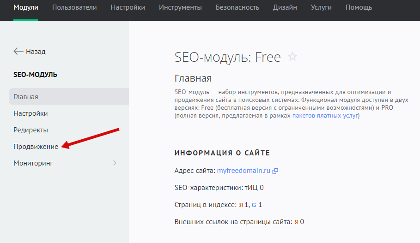The image size is (420, 243).
Task: Click the Yandex icon in Страниц в индексе
Action: (x=241, y=205)
